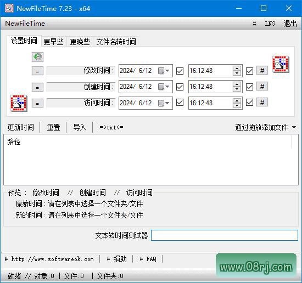Click the 文件夹:0 status bar entry
Screen dimensions: 302x283
tap(110, 276)
